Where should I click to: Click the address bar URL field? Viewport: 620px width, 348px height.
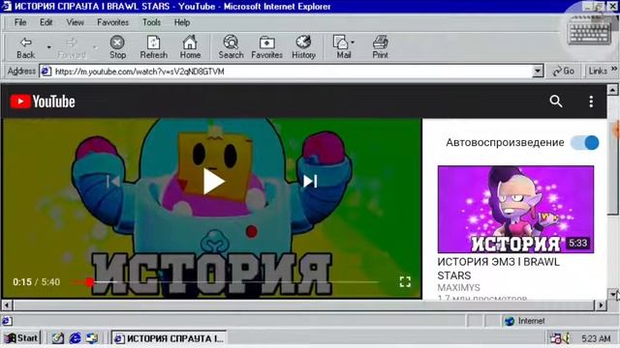pos(293,72)
